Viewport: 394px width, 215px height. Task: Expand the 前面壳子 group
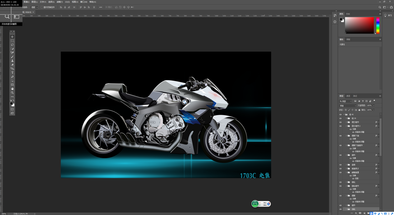coord(346,169)
